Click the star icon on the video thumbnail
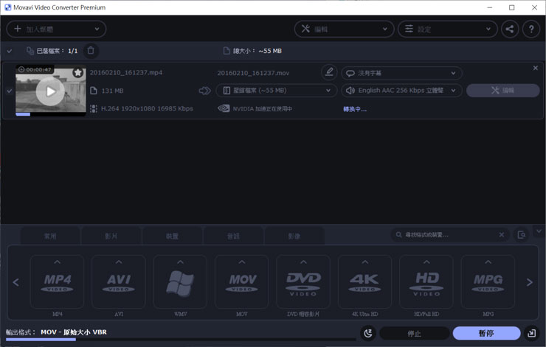The image size is (546, 347). pyautogui.click(x=78, y=72)
